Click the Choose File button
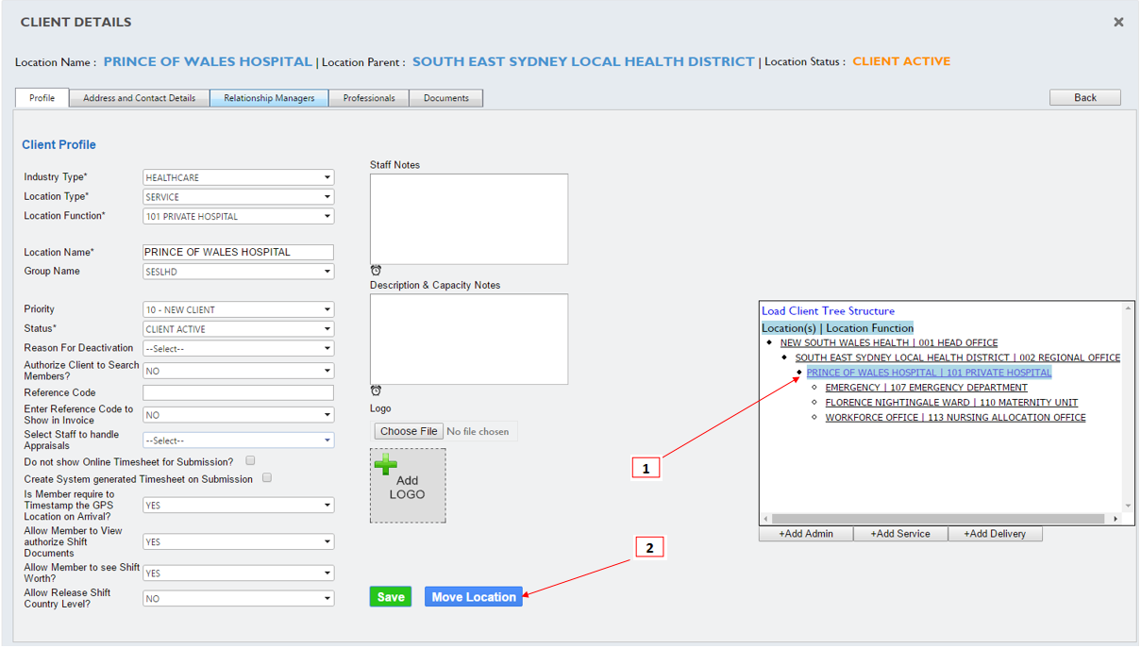The image size is (1141, 648). (x=409, y=431)
